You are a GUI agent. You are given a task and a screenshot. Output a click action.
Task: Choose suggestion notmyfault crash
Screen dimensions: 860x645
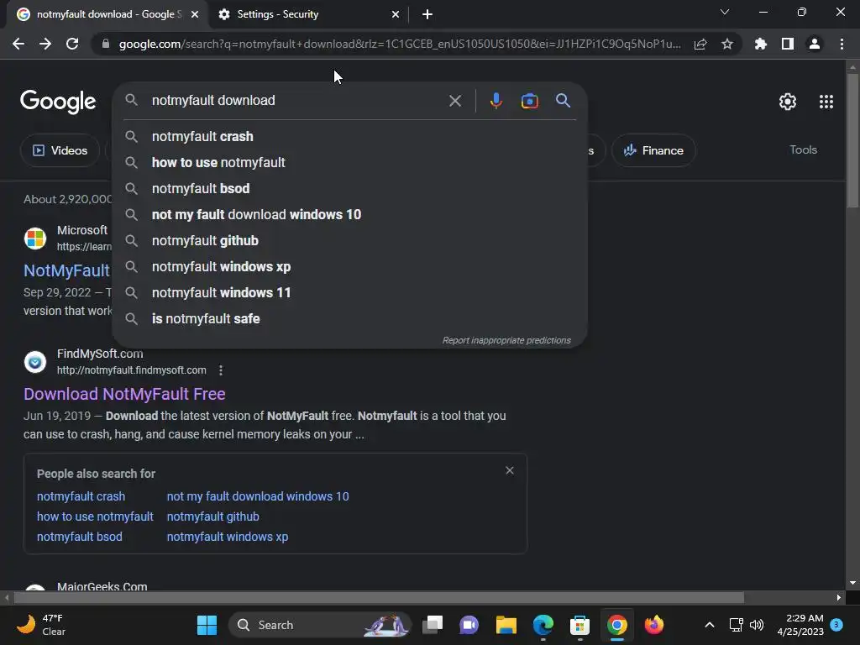350,136
